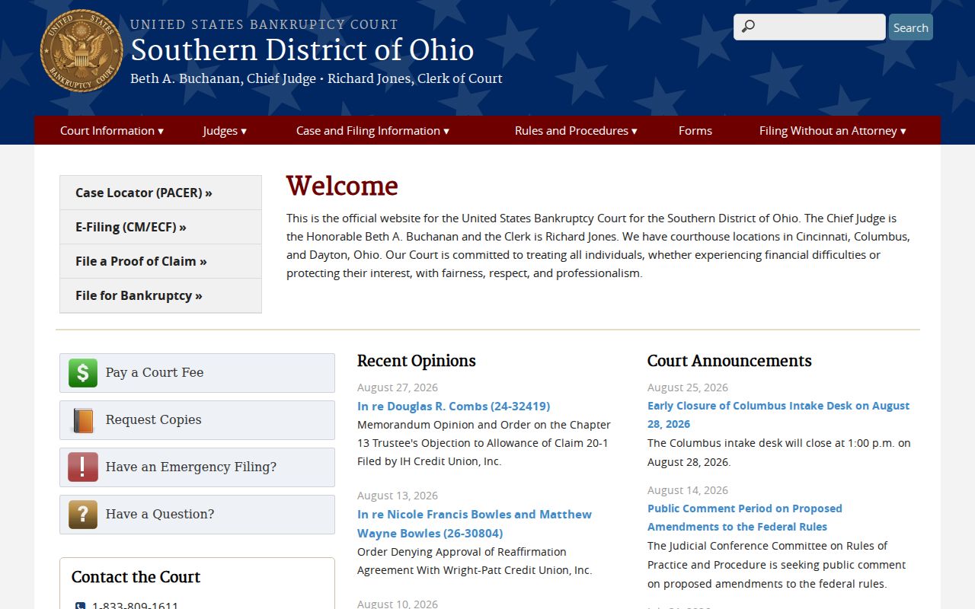
Task: Click the Have a Question? button
Action: tap(197, 515)
